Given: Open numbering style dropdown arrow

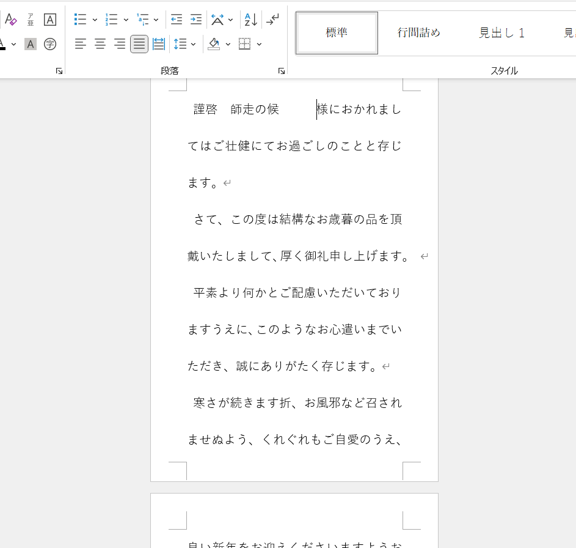Looking at the screenshot, I should [x=126, y=20].
